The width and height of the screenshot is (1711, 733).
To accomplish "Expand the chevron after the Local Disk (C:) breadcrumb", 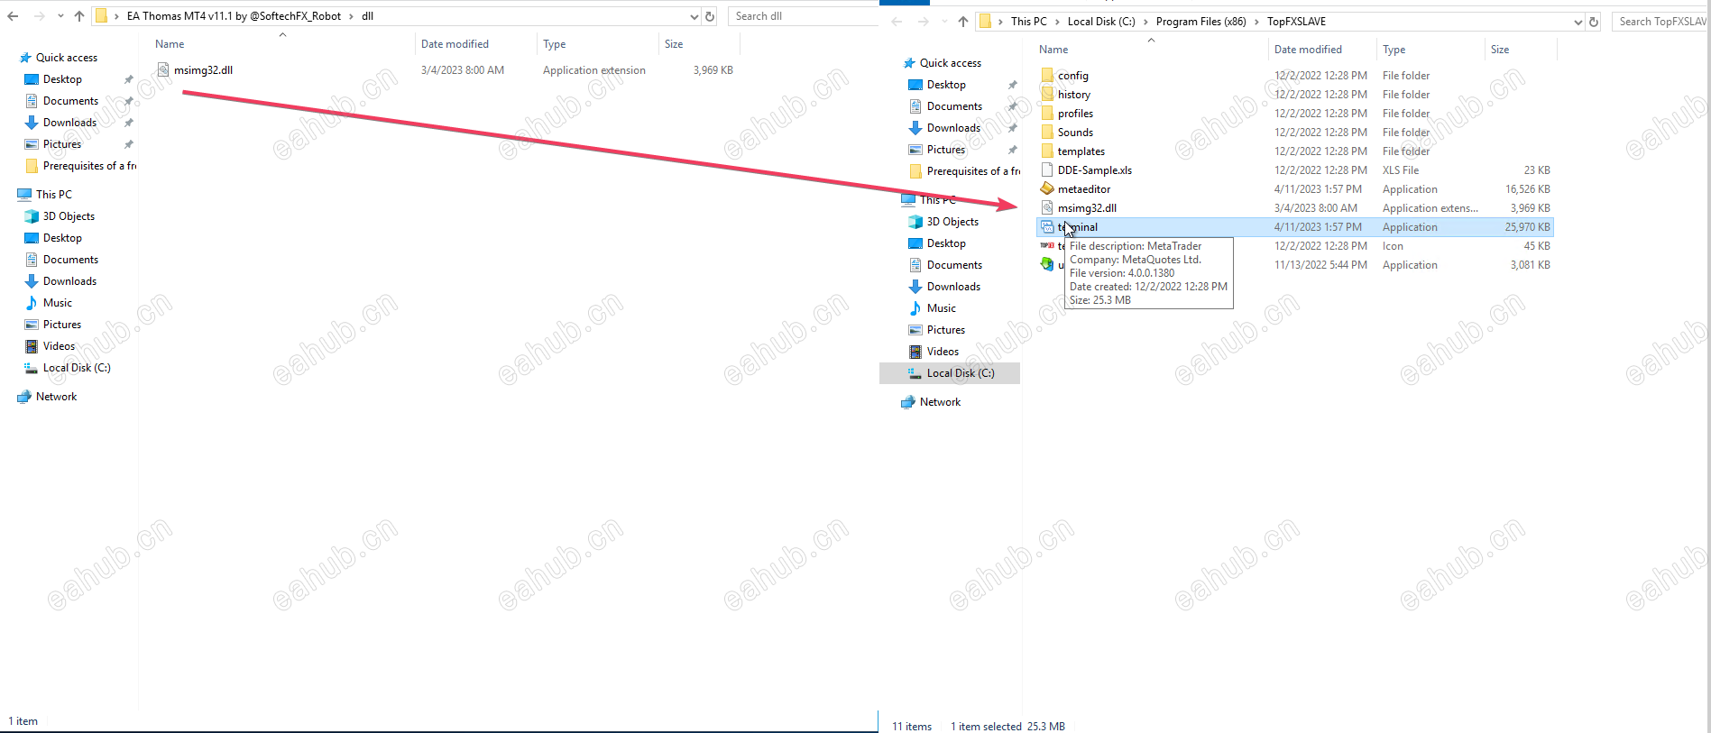I will click(x=1145, y=22).
